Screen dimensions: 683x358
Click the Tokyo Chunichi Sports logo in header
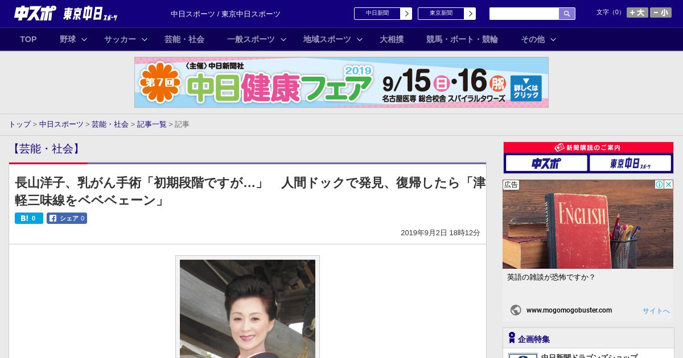coord(90,14)
